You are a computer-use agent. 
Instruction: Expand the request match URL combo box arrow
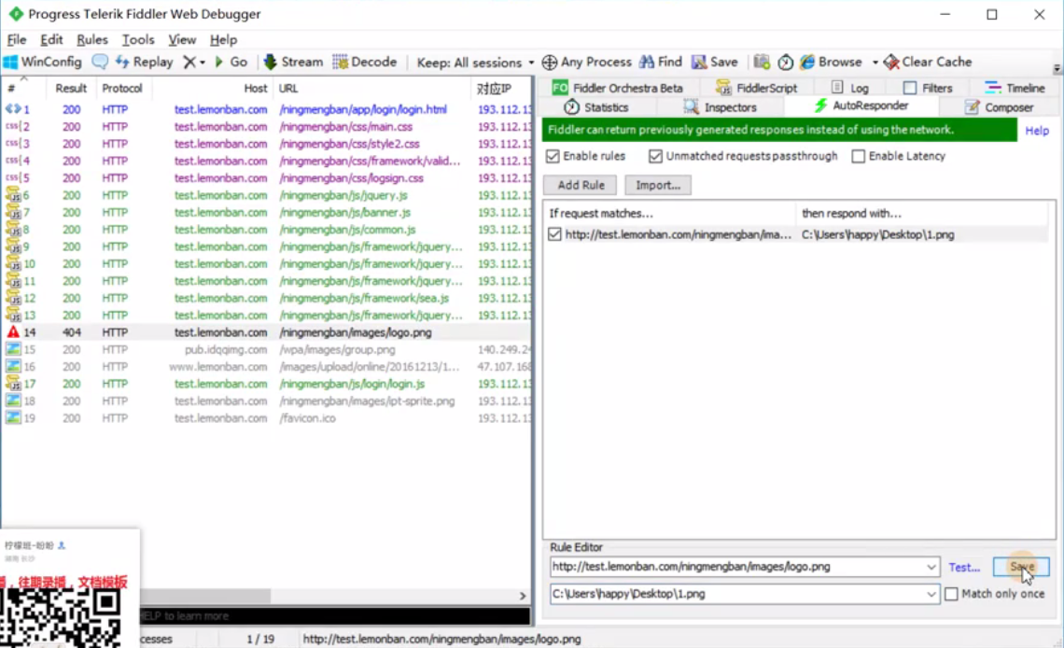pos(931,567)
